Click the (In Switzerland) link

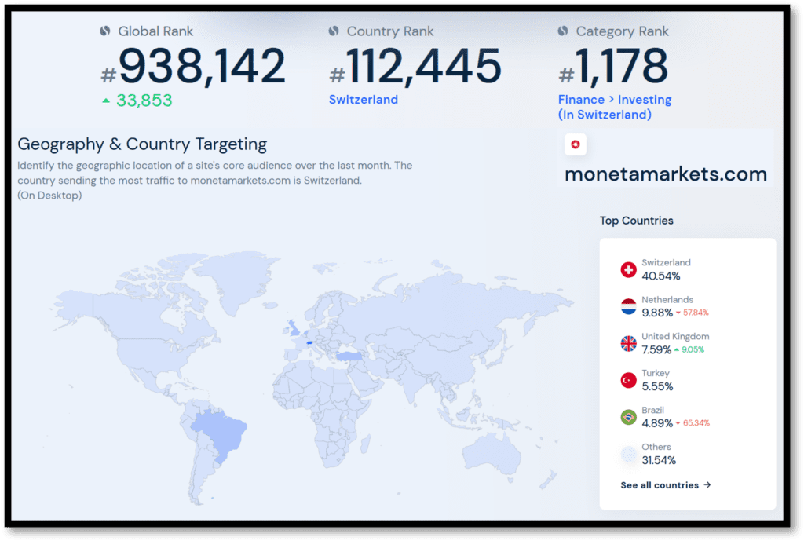tap(605, 115)
